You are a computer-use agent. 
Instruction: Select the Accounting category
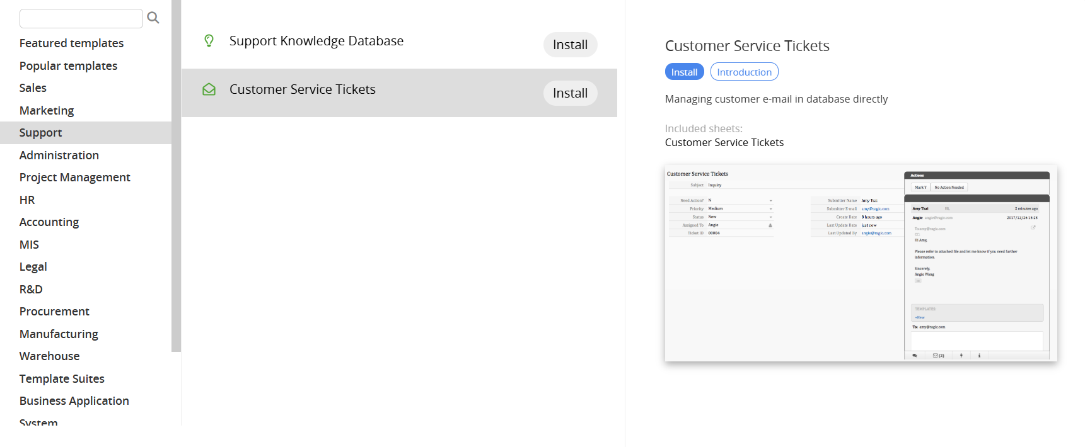click(49, 222)
